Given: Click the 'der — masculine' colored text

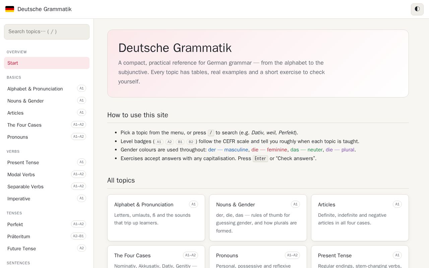Looking at the screenshot, I should (228, 150).
